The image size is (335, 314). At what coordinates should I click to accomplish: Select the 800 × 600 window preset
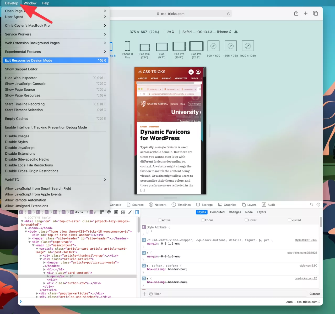pos(213,49)
